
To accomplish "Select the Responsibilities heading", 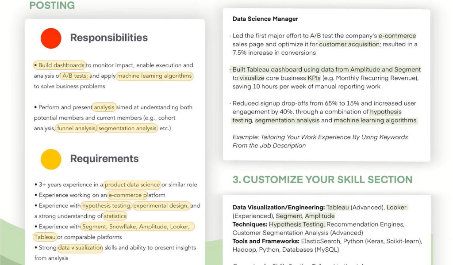I will click(x=109, y=38).
